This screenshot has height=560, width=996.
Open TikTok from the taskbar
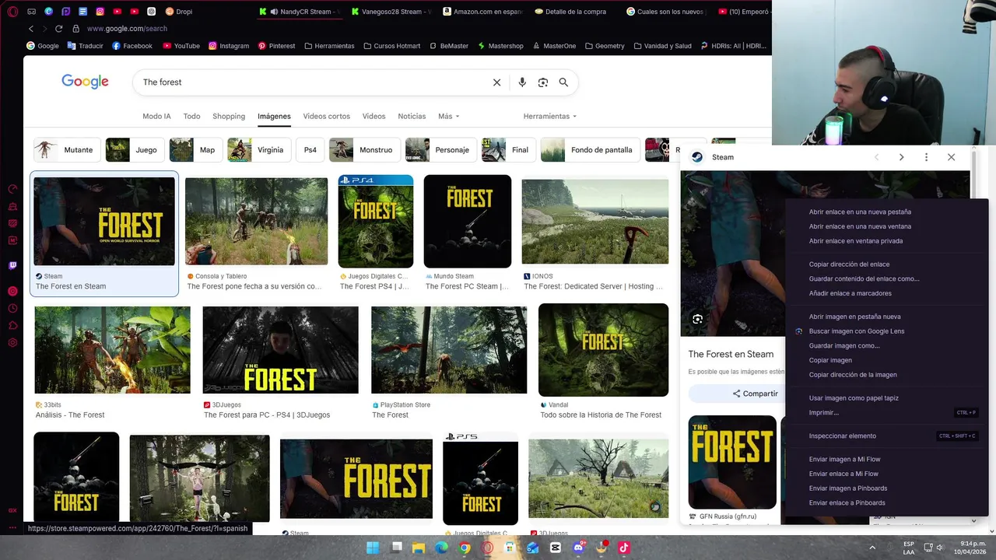tap(624, 548)
